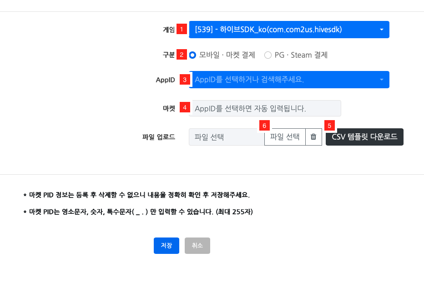Click the red number 6 marker
424x283 pixels.
pos(264,126)
